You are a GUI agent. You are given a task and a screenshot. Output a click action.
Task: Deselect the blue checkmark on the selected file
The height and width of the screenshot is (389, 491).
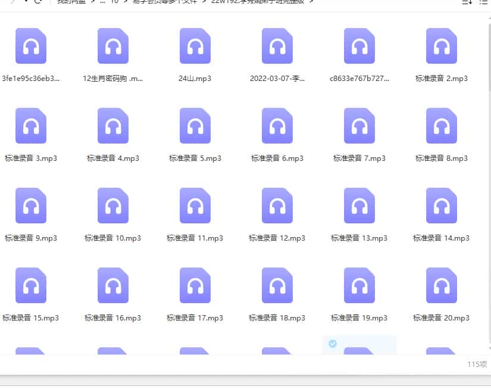tap(333, 344)
